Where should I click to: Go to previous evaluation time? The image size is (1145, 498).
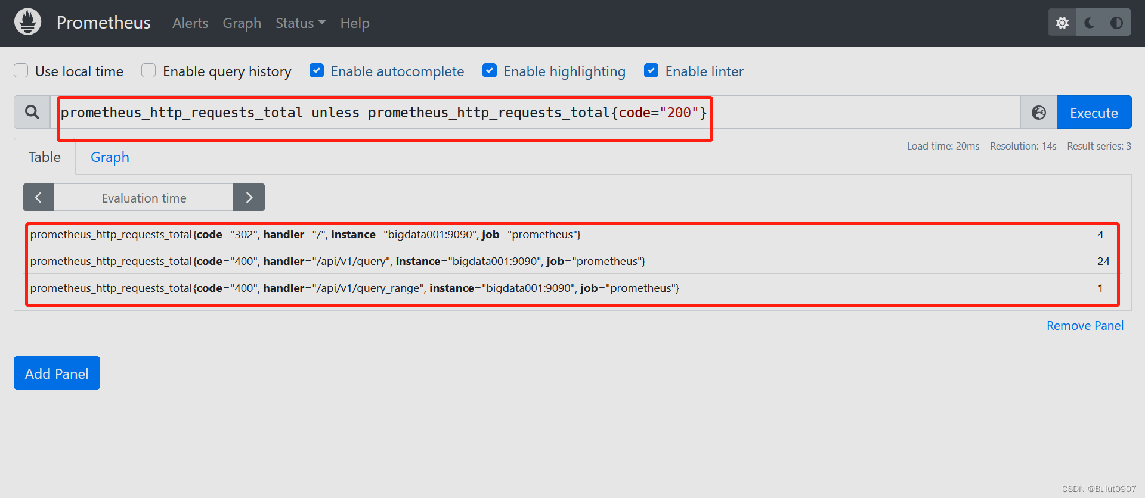click(x=39, y=197)
